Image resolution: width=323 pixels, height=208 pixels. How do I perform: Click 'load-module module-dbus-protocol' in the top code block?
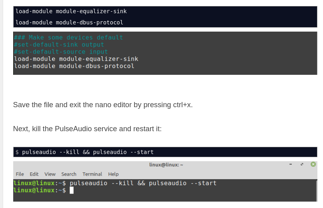[x=69, y=22]
